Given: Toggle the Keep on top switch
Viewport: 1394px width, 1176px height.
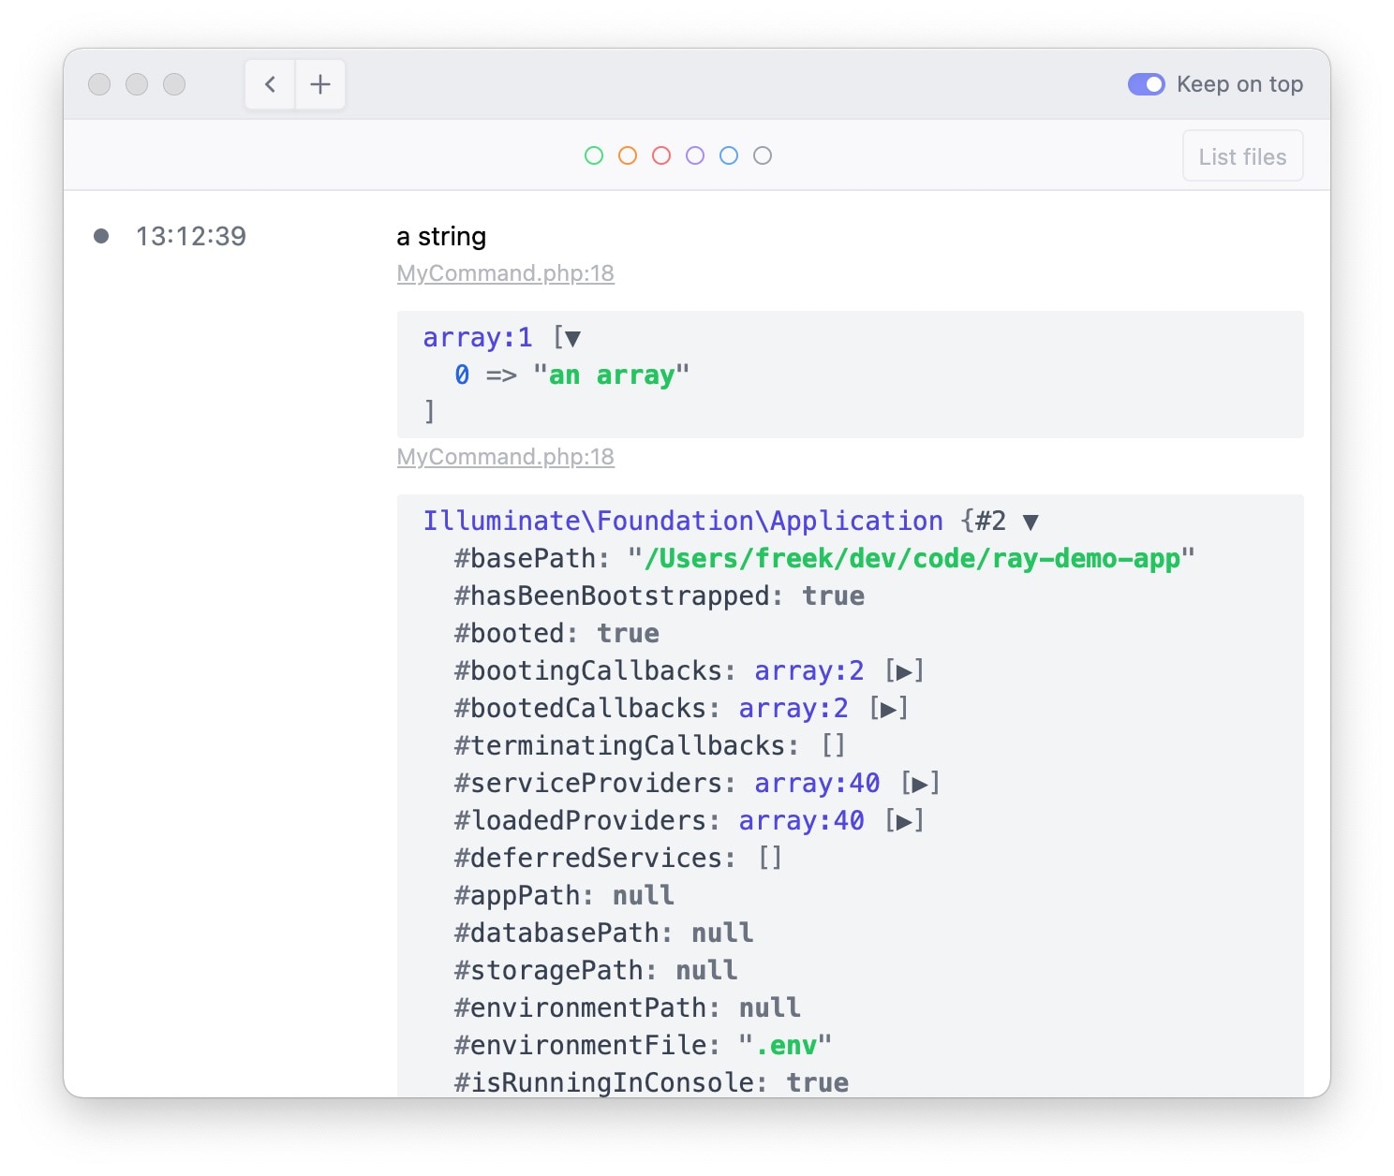Looking at the screenshot, I should point(1146,84).
